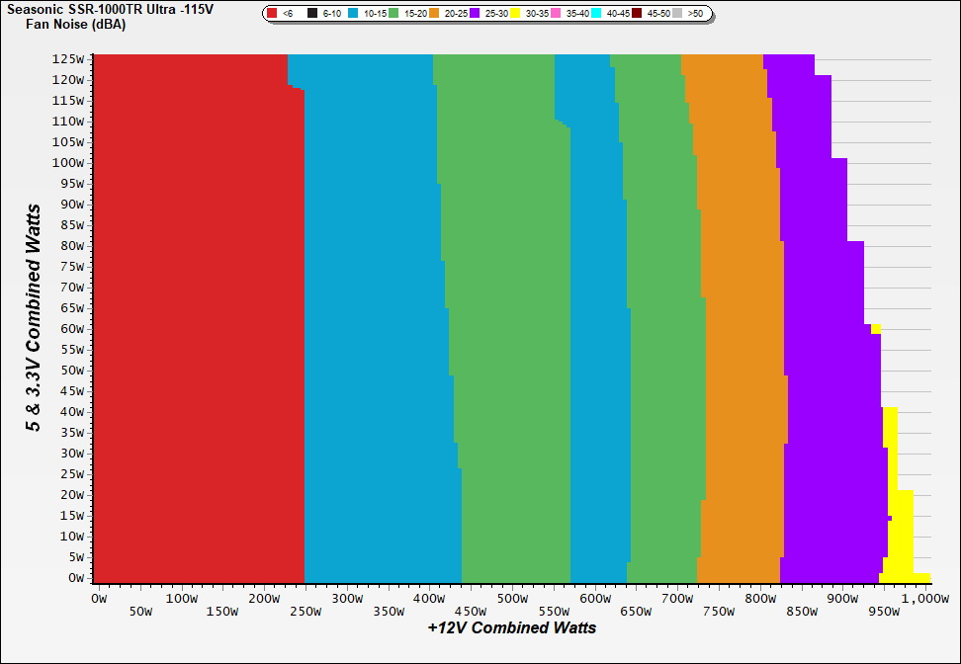This screenshot has width=961, height=664.
Task: Click the red <6 legend swatch
Action: [x=272, y=14]
